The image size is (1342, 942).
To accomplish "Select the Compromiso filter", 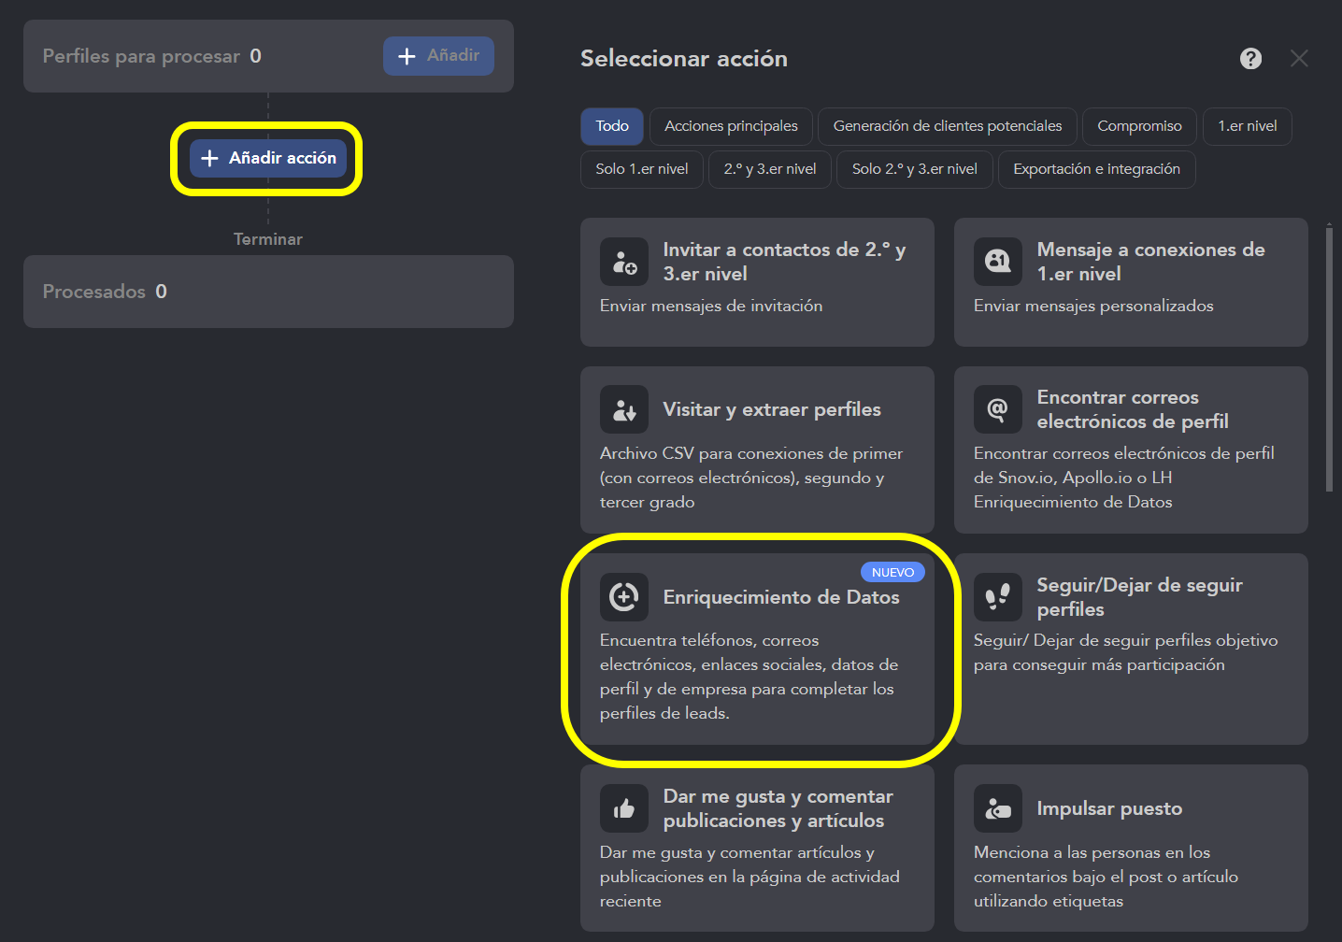I will click(1139, 126).
